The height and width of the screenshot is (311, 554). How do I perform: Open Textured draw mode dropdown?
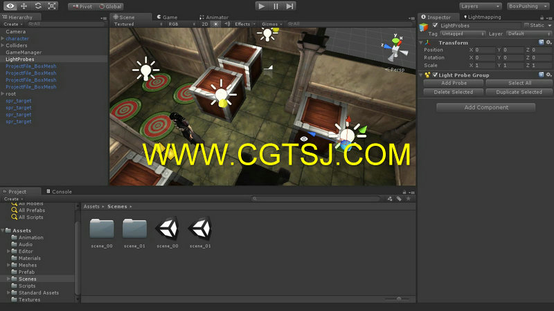[x=138, y=24]
